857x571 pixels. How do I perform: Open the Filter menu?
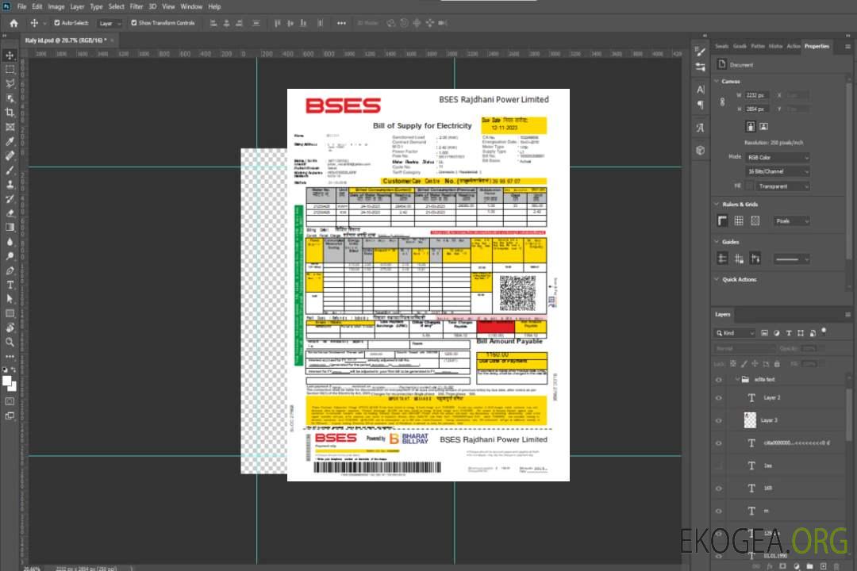coord(136,6)
